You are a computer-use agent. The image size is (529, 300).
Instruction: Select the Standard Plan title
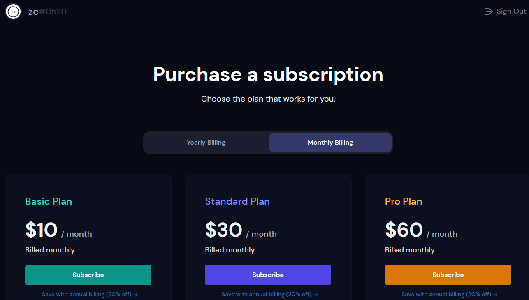pyautogui.click(x=237, y=201)
